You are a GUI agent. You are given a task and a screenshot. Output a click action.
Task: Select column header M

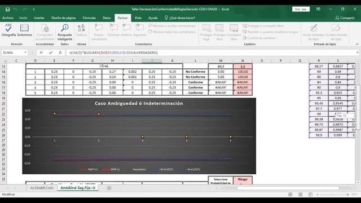coord(221,61)
